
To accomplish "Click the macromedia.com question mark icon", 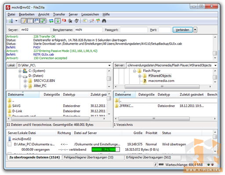I will tap(145, 81).
